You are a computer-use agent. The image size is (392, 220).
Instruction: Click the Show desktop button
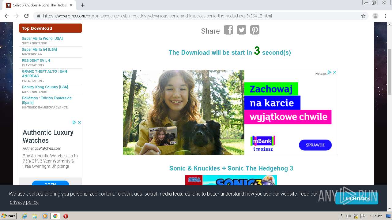pos(388,216)
